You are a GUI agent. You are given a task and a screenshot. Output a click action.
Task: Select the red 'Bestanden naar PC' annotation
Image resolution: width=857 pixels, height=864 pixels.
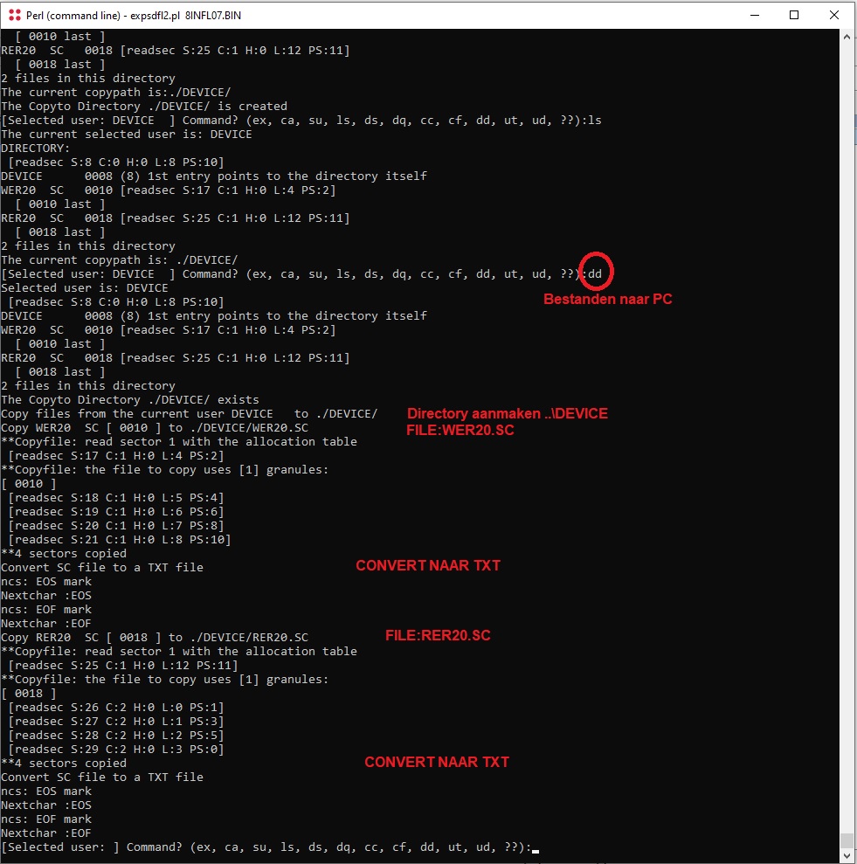click(607, 299)
